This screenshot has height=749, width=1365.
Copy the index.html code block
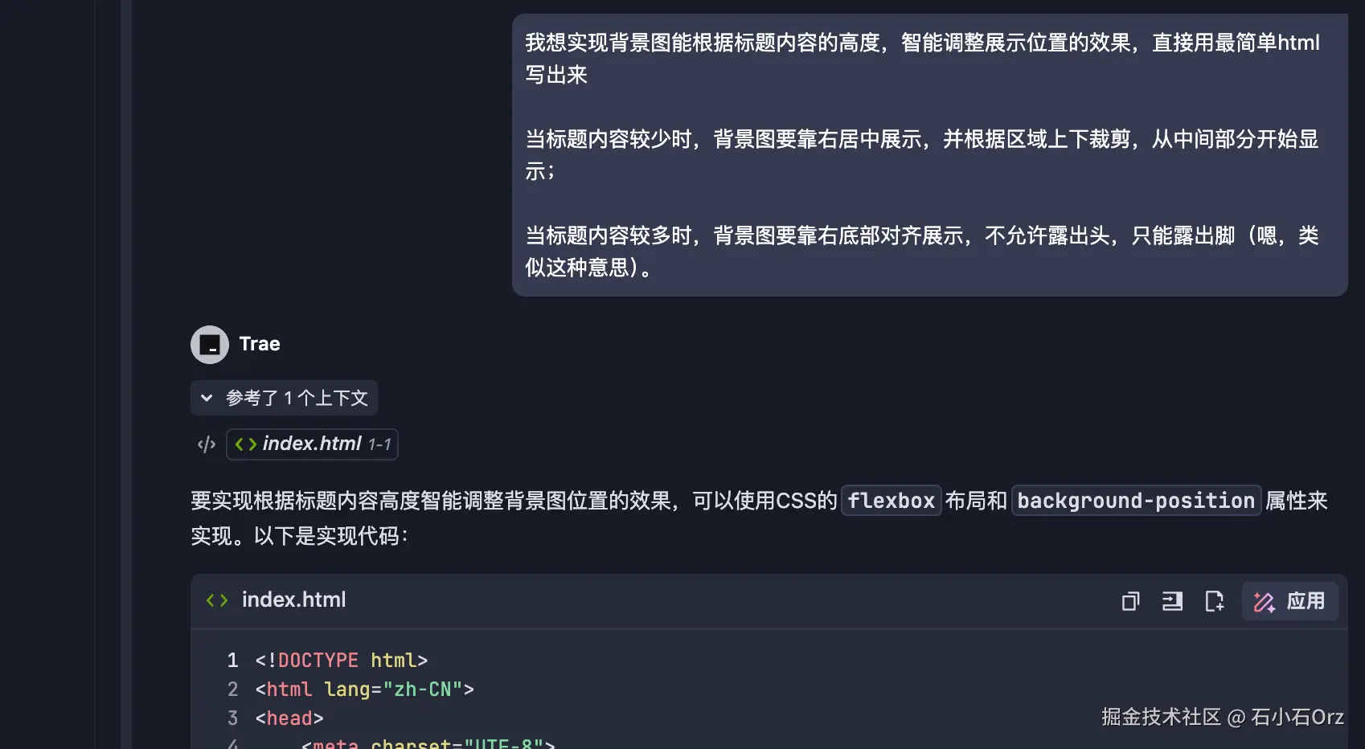1130,601
